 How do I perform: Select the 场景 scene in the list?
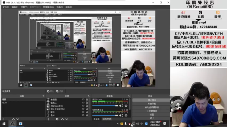(23, 100)
